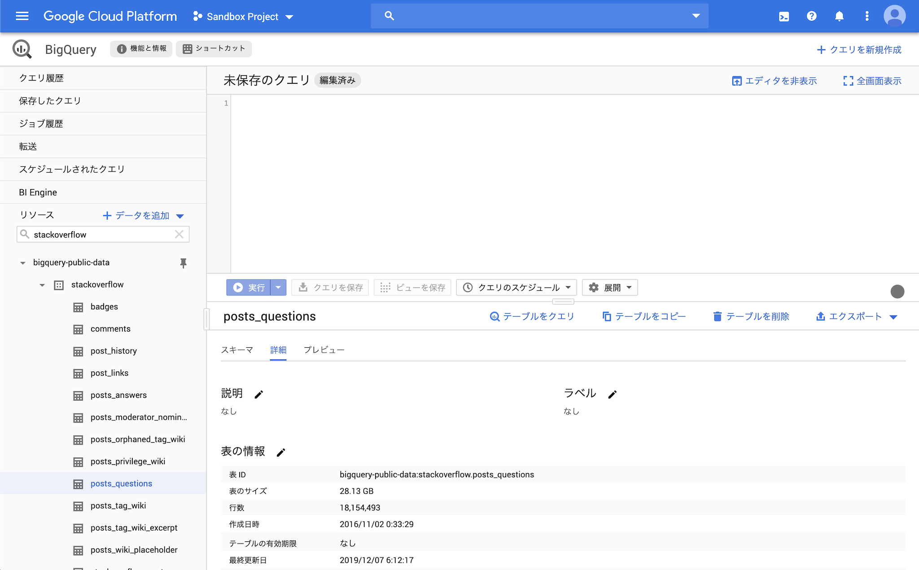Open the three-dot settings menu
The width and height of the screenshot is (919, 570).
867,16
